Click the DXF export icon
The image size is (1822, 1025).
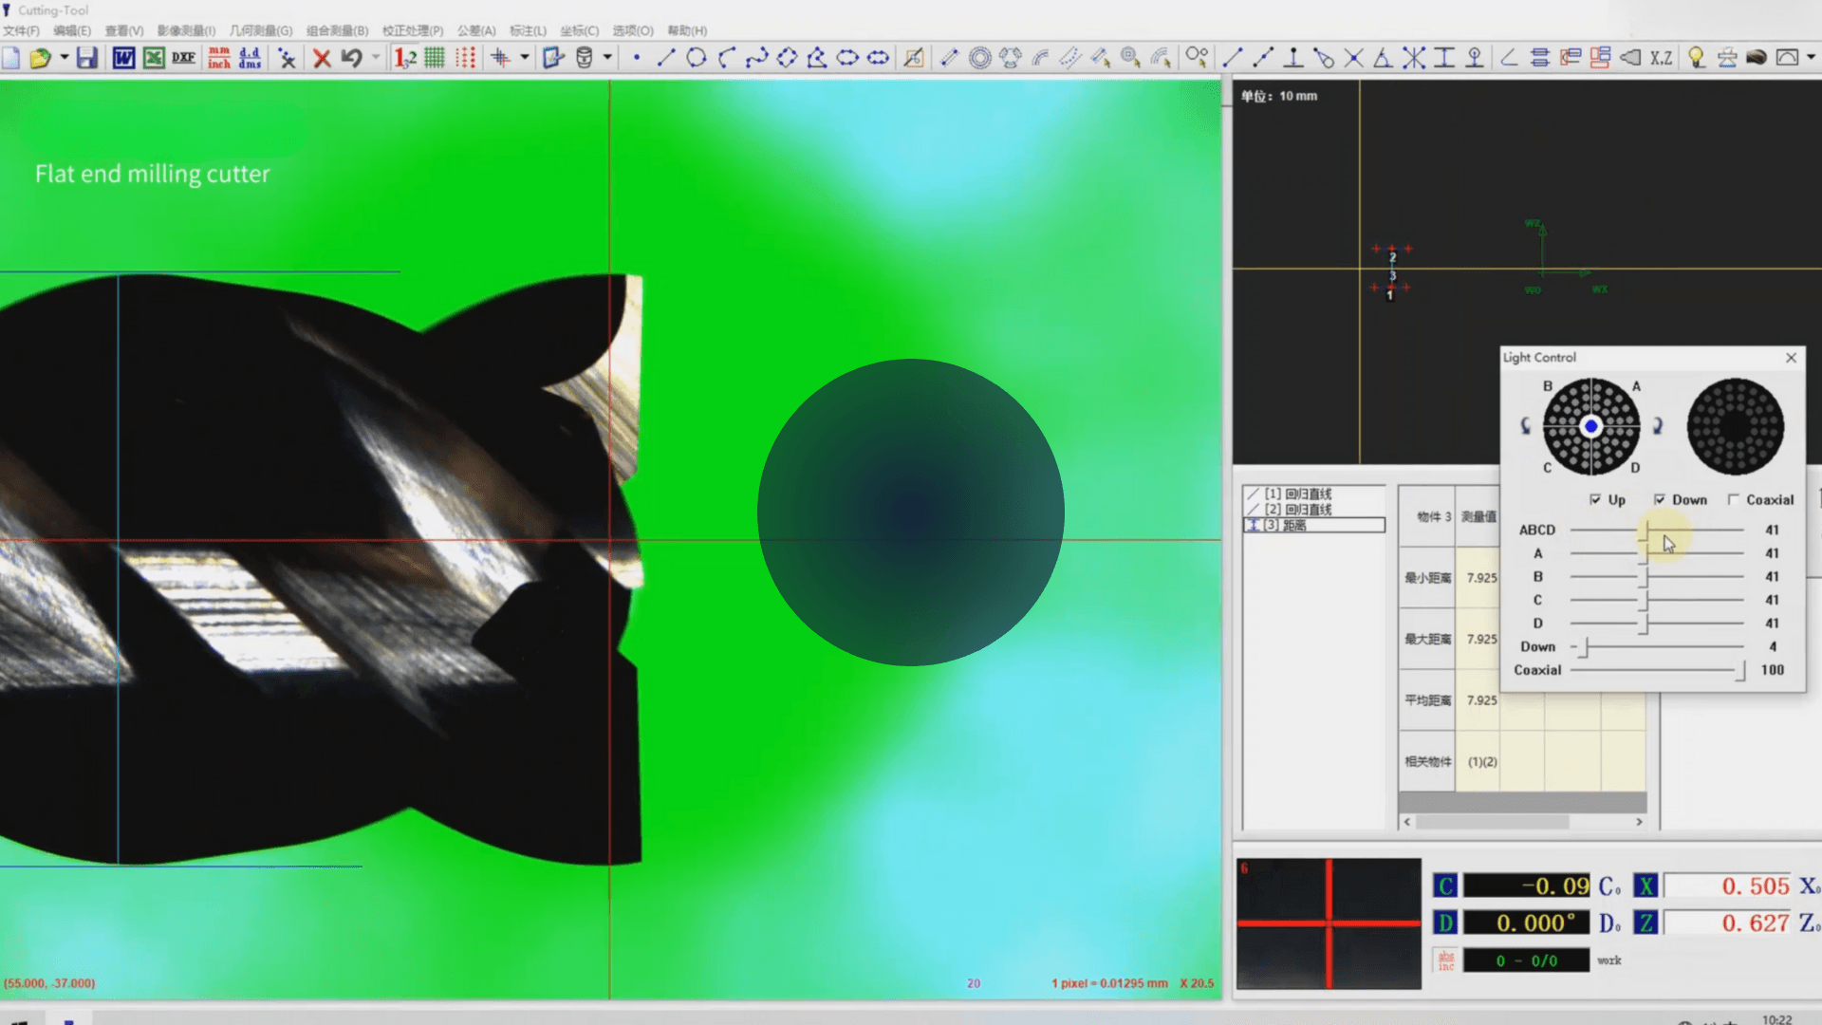click(x=184, y=58)
